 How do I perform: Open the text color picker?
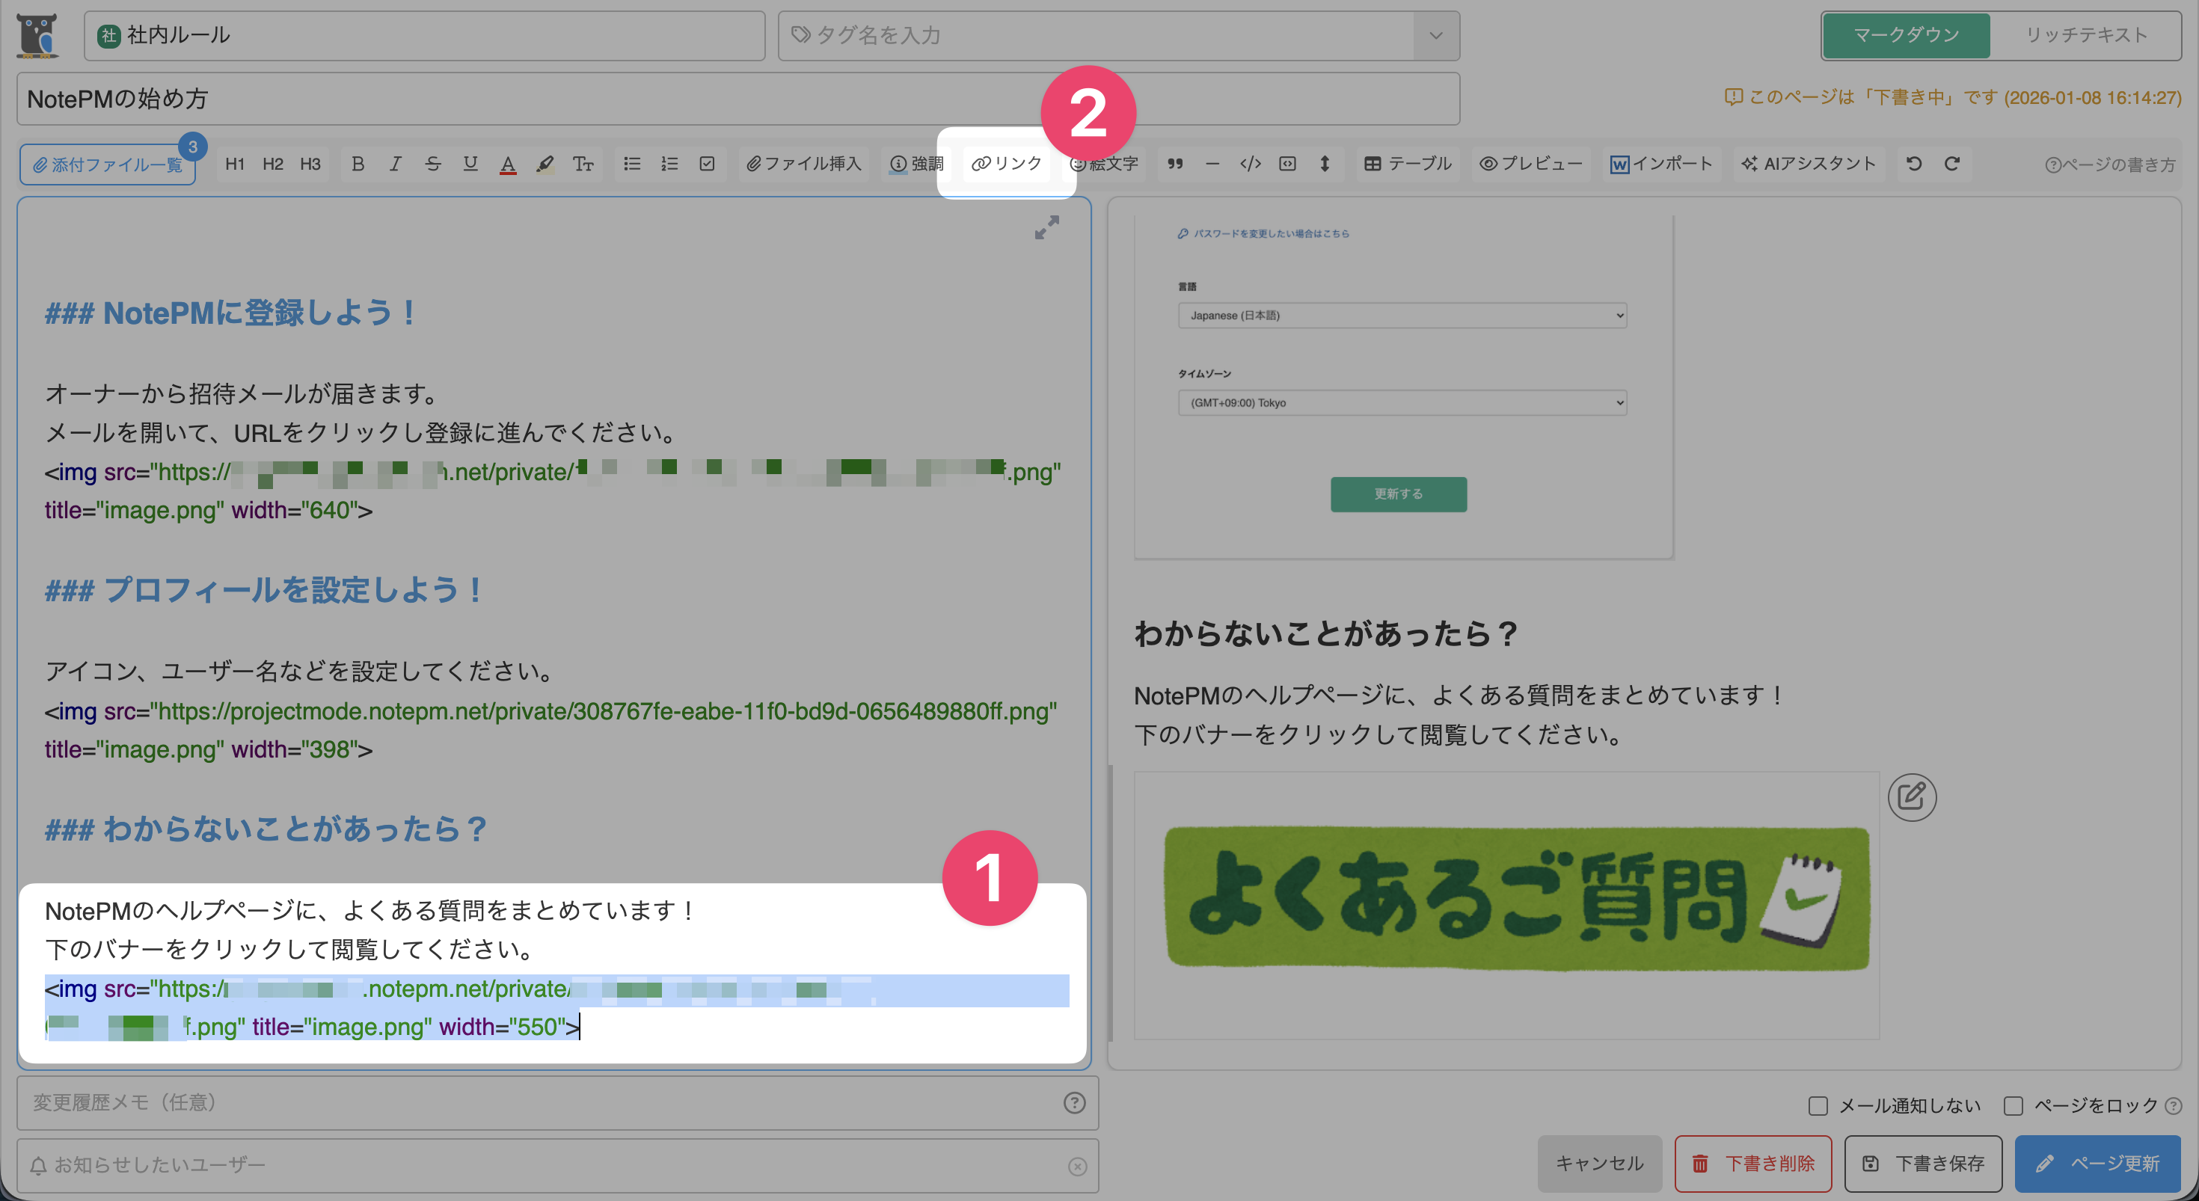(x=508, y=163)
